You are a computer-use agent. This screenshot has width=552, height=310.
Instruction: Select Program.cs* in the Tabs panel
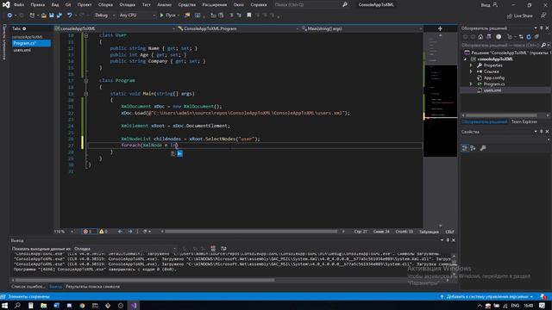click(x=31, y=43)
